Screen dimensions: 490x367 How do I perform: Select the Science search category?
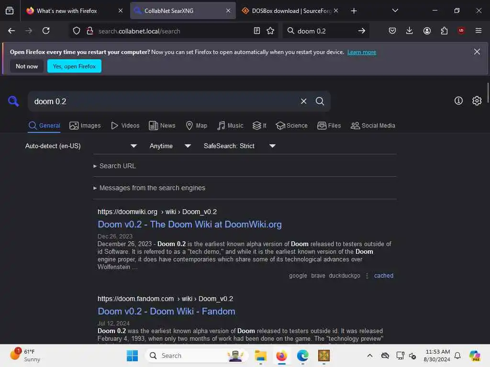click(x=291, y=126)
